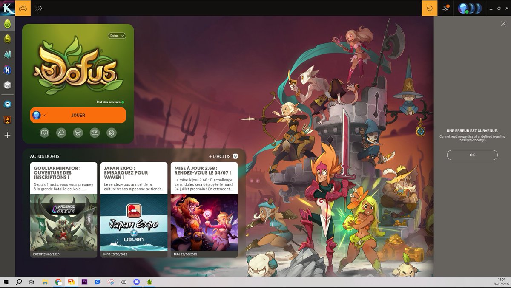Open the forum chat bubbles icon
Image resolution: width=511 pixels, height=288 pixels.
click(61, 133)
